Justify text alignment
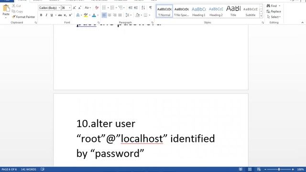Image resolution: width=306 pixels, height=172 pixels. pyautogui.click(x=120, y=15)
